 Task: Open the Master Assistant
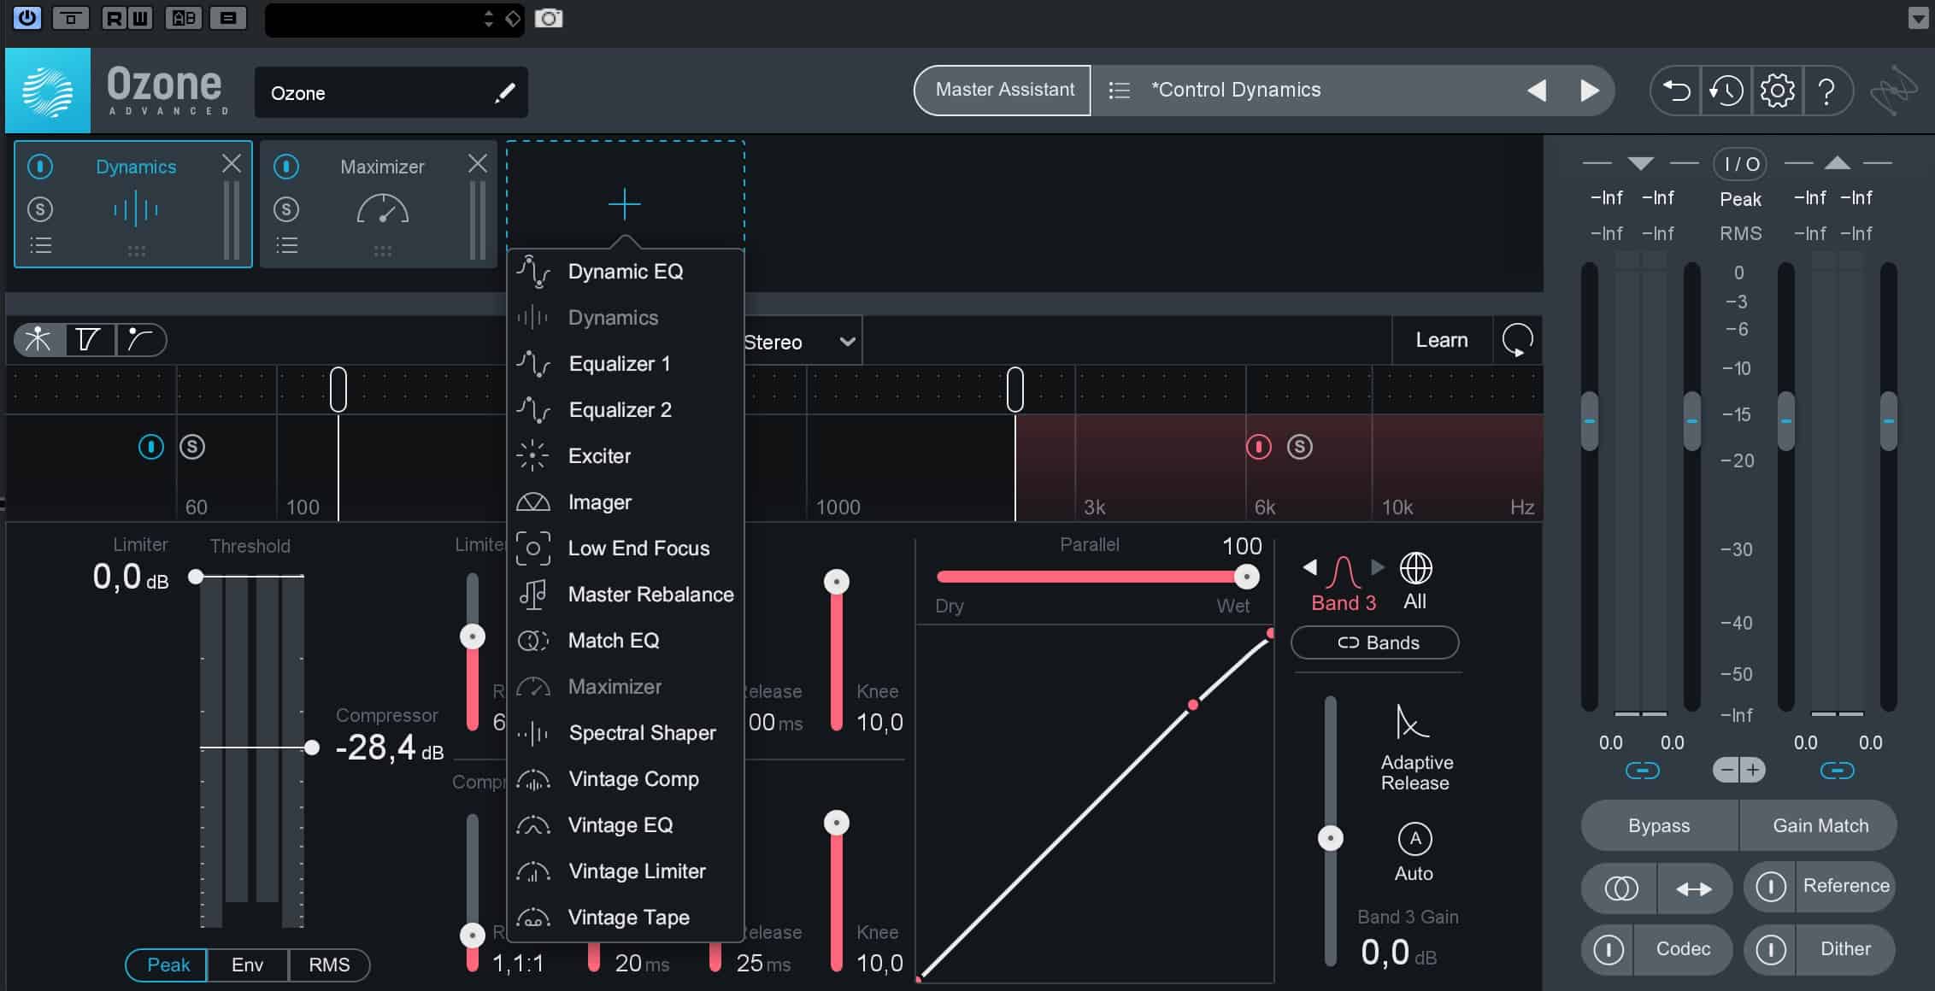1003,90
